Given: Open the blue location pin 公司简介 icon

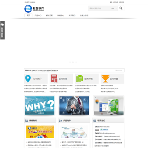Looking at the screenshot, I should pyautogui.click(x=28, y=79).
